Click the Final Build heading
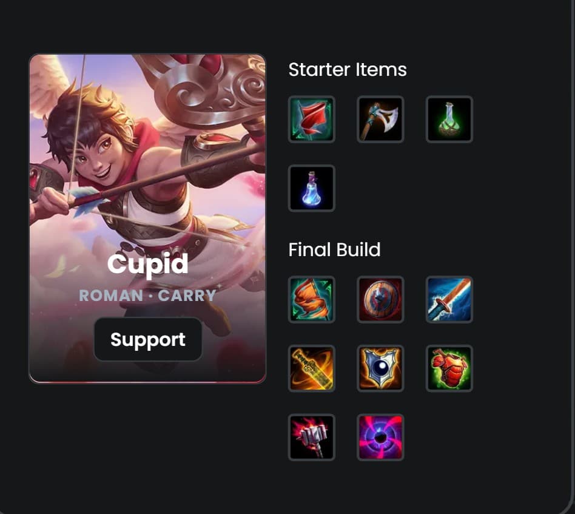The width and height of the screenshot is (575, 514). (x=334, y=249)
